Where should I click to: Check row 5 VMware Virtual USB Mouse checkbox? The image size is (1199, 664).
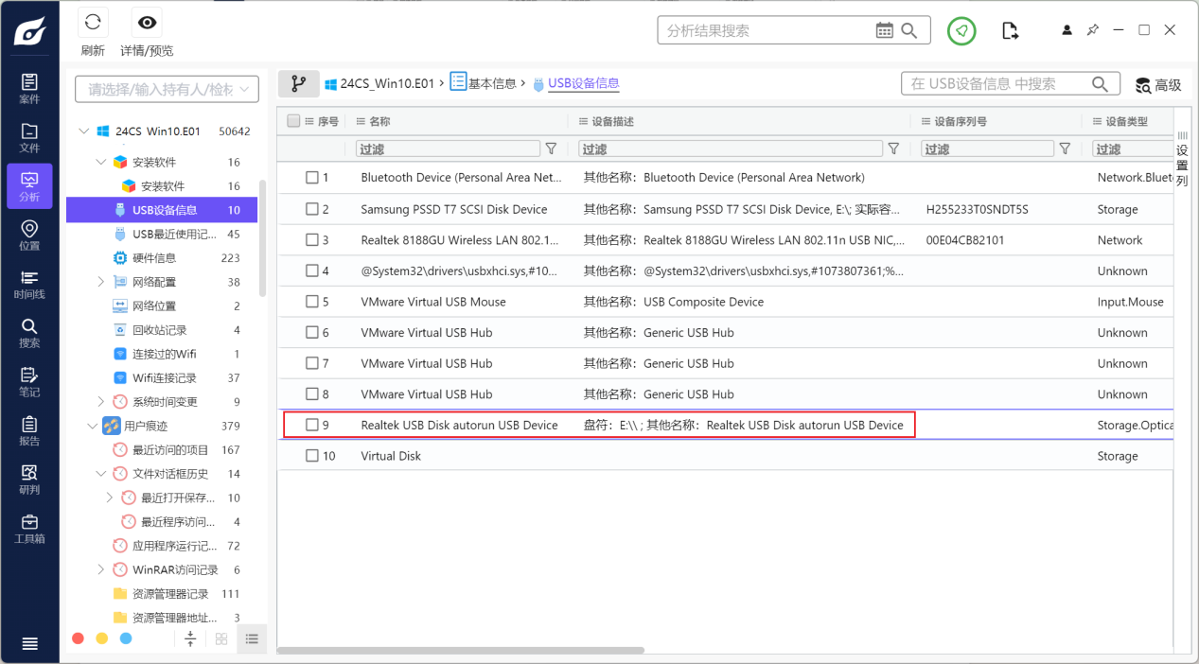[312, 302]
